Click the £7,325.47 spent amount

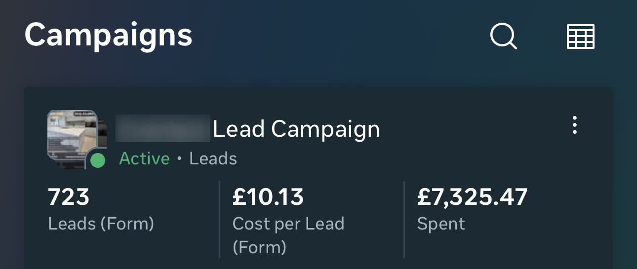pos(472,197)
